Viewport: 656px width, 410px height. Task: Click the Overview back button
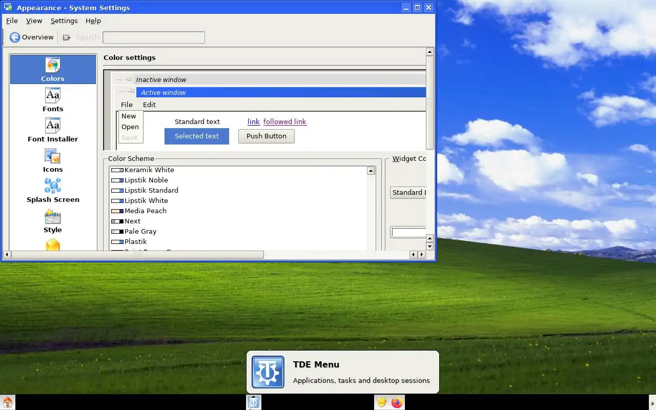click(31, 37)
